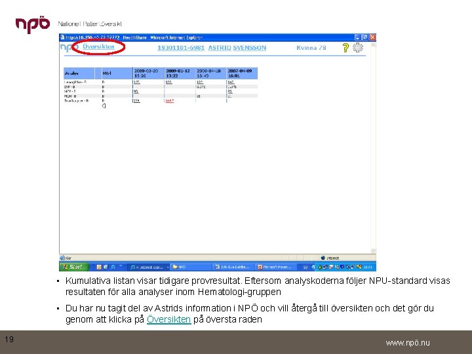Open Hemoglobin value in 2009-02-20 column
This screenshot has height=354, width=472.
[137, 82]
